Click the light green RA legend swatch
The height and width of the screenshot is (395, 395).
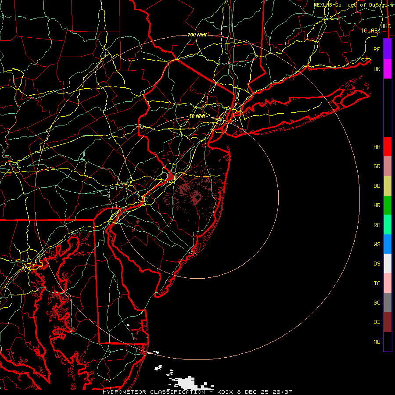coord(388,225)
